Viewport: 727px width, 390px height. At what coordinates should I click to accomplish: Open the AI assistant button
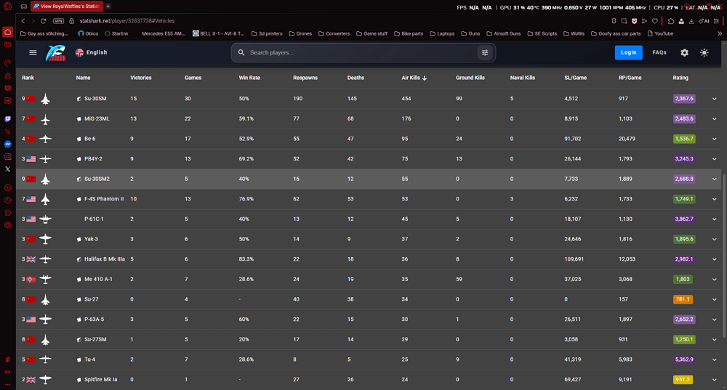pyautogui.click(x=704, y=21)
